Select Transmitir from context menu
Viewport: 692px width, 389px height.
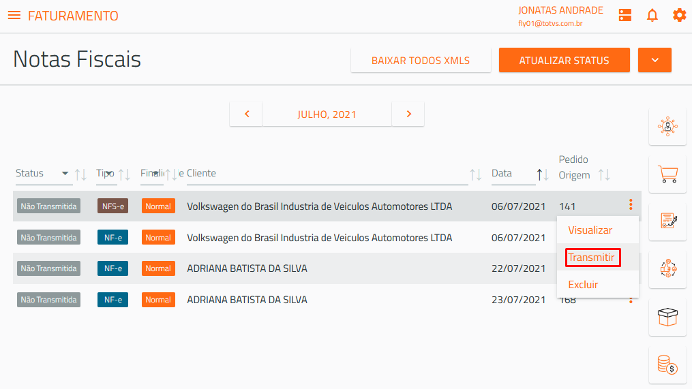tap(591, 258)
